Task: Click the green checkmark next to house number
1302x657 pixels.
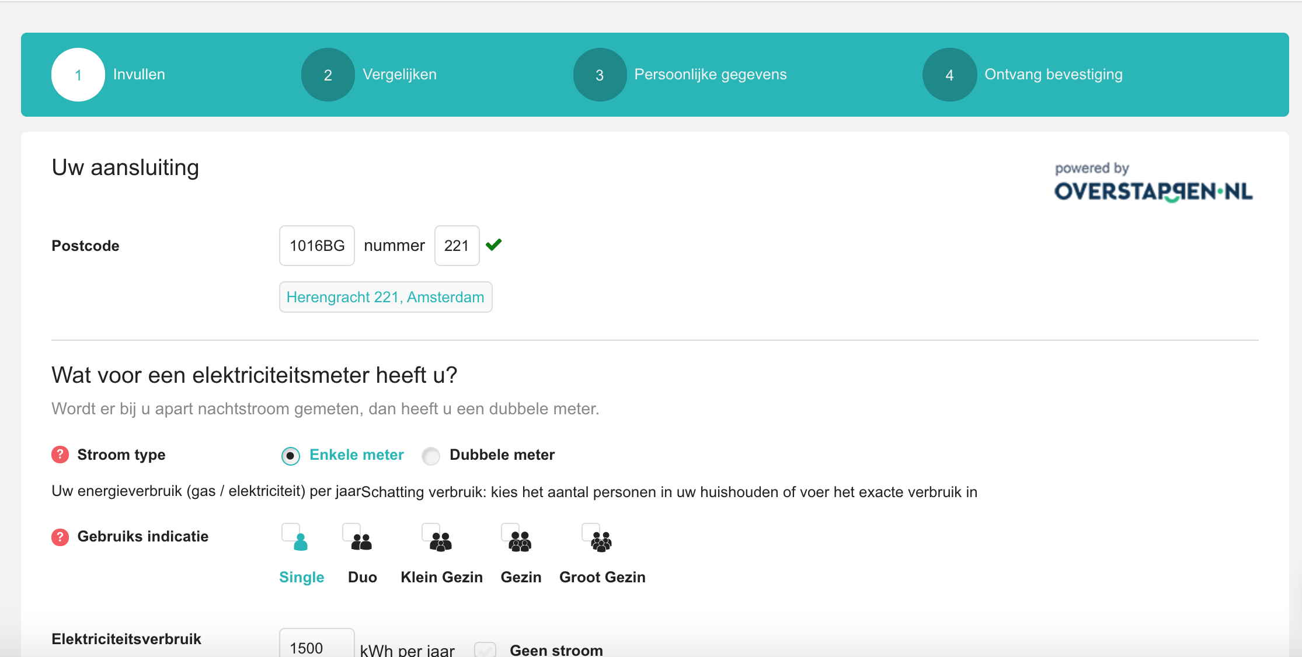Action: [493, 244]
